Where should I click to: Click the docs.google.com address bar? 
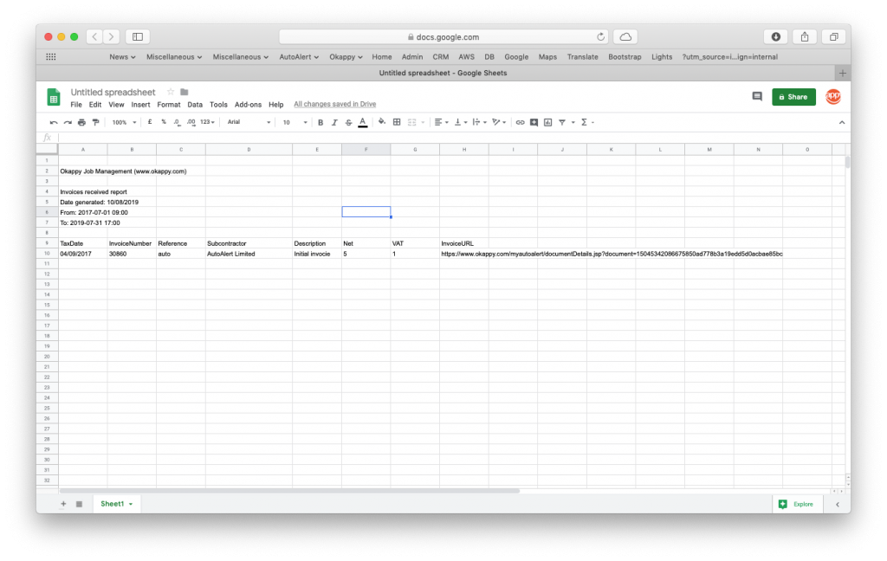(x=443, y=36)
